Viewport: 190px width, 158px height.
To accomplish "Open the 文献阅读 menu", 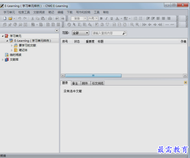I will pos(39,12).
